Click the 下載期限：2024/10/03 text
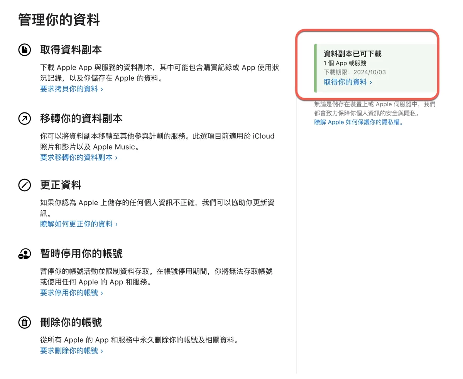The height and width of the screenshot is (379, 463). coord(355,72)
